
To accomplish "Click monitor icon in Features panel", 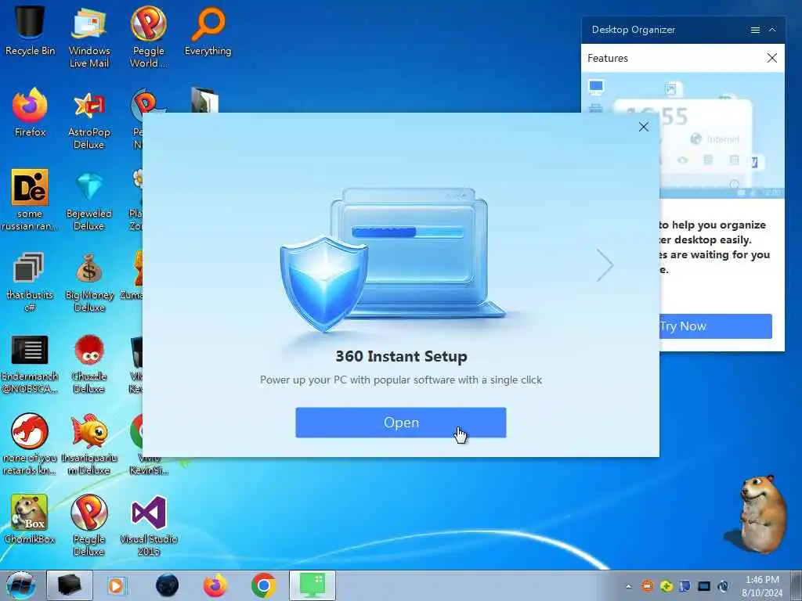I will (596, 86).
